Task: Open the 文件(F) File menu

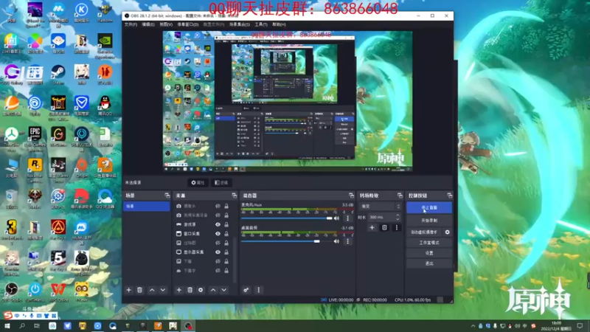Action: 131,24
